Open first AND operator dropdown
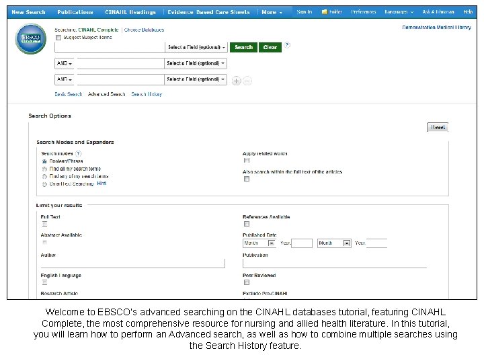Screen dimensions: 484x363 (x=65, y=63)
